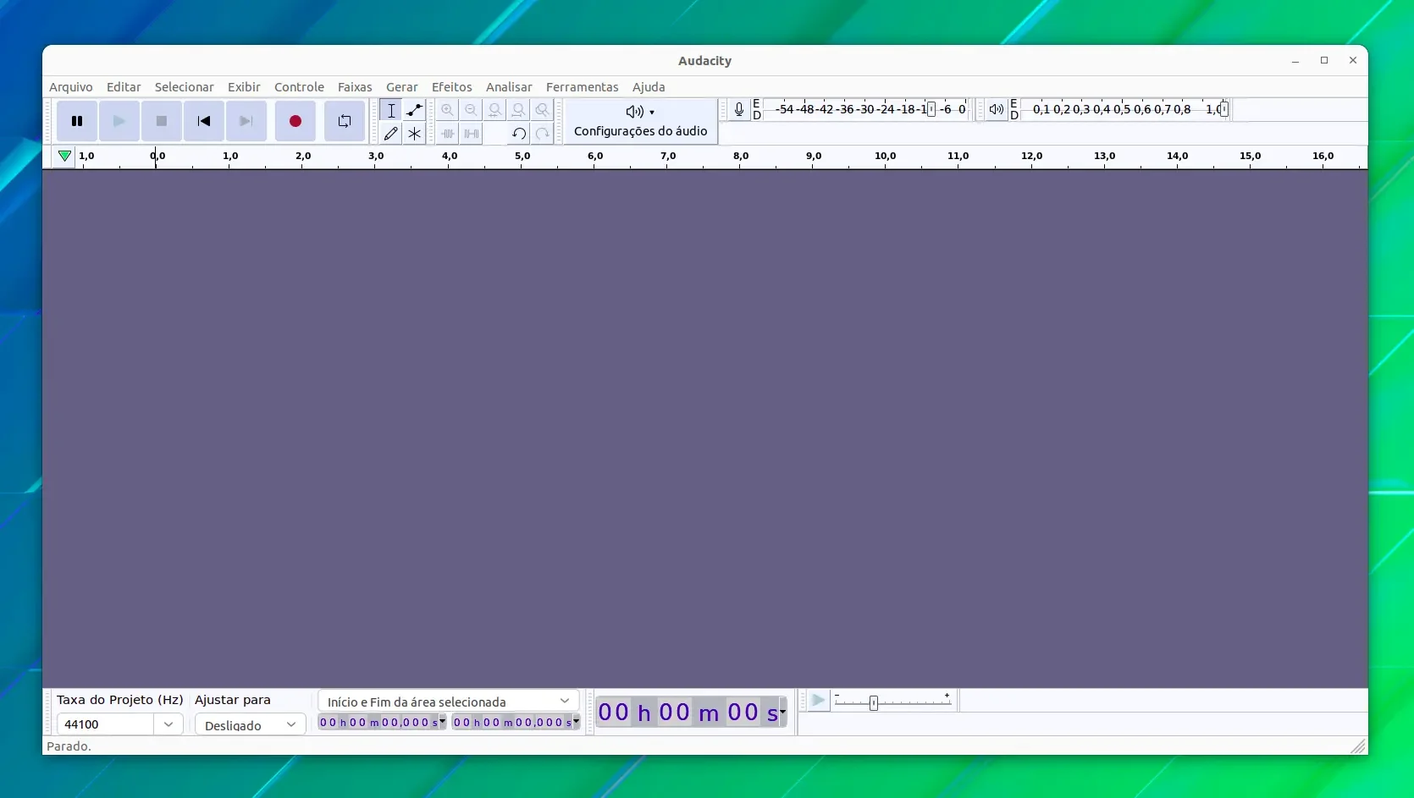Select the Multi-tool asterisk icon

pyautogui.click(x=414, y=134)
